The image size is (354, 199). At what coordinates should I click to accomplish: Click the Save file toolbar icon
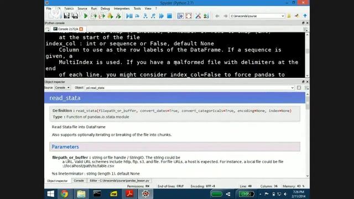[66, 16]
